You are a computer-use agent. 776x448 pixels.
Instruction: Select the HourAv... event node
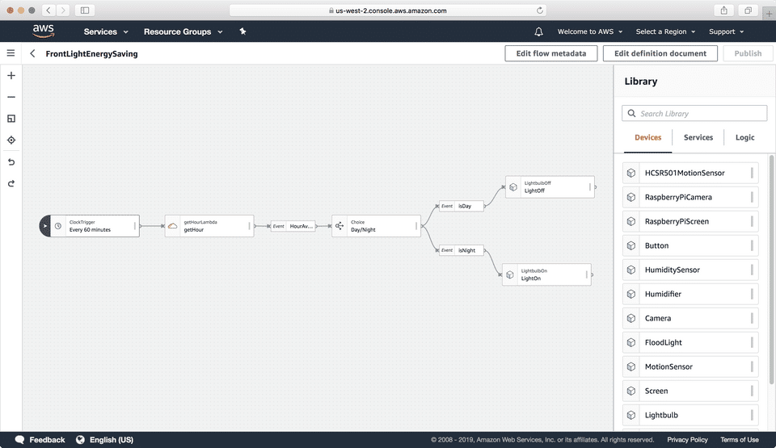click(x=293, y=226)
